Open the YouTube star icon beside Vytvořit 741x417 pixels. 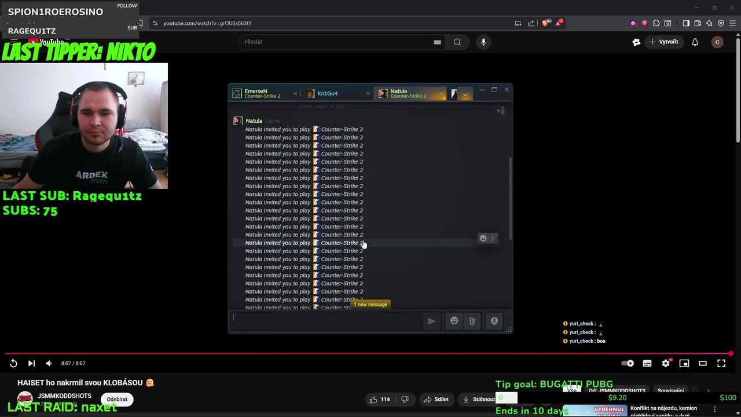tap(636, 42)
